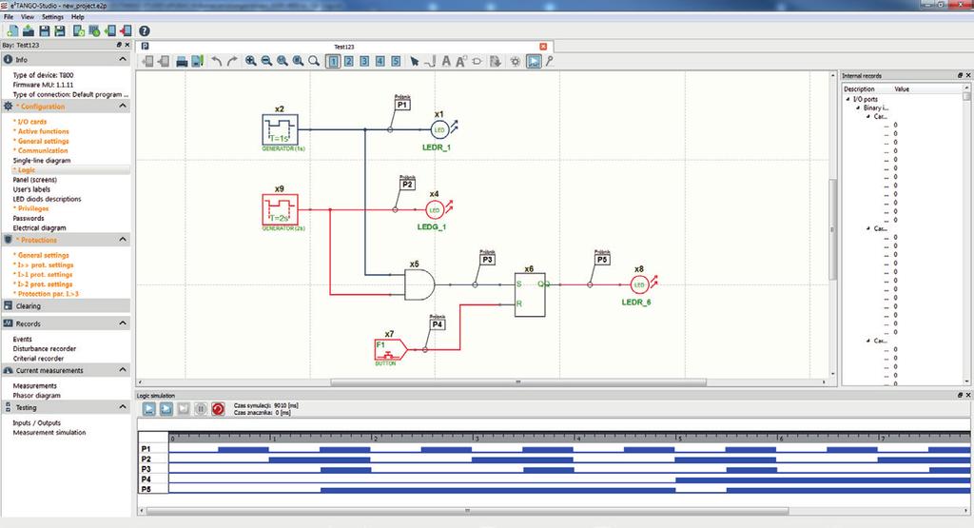Select the wire connection tool
974x528 pixels.
(x=430, y=61)
